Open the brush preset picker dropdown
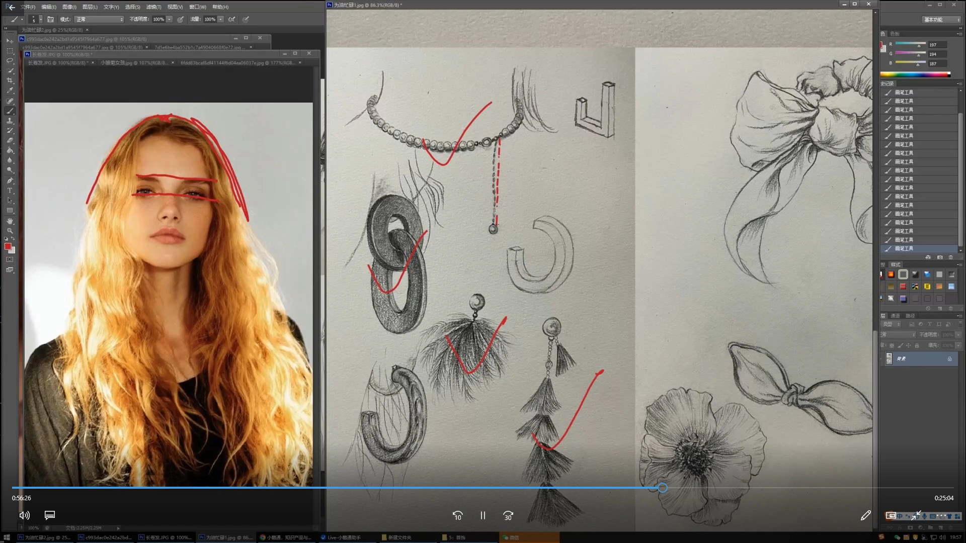 [41, 19]
